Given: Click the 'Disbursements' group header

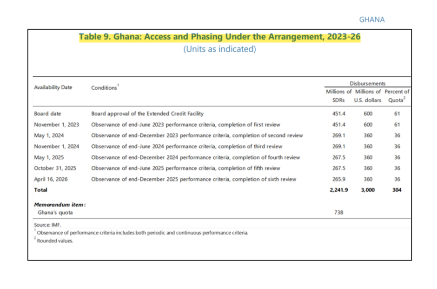Looking at the screenshot, I should 367,83.
